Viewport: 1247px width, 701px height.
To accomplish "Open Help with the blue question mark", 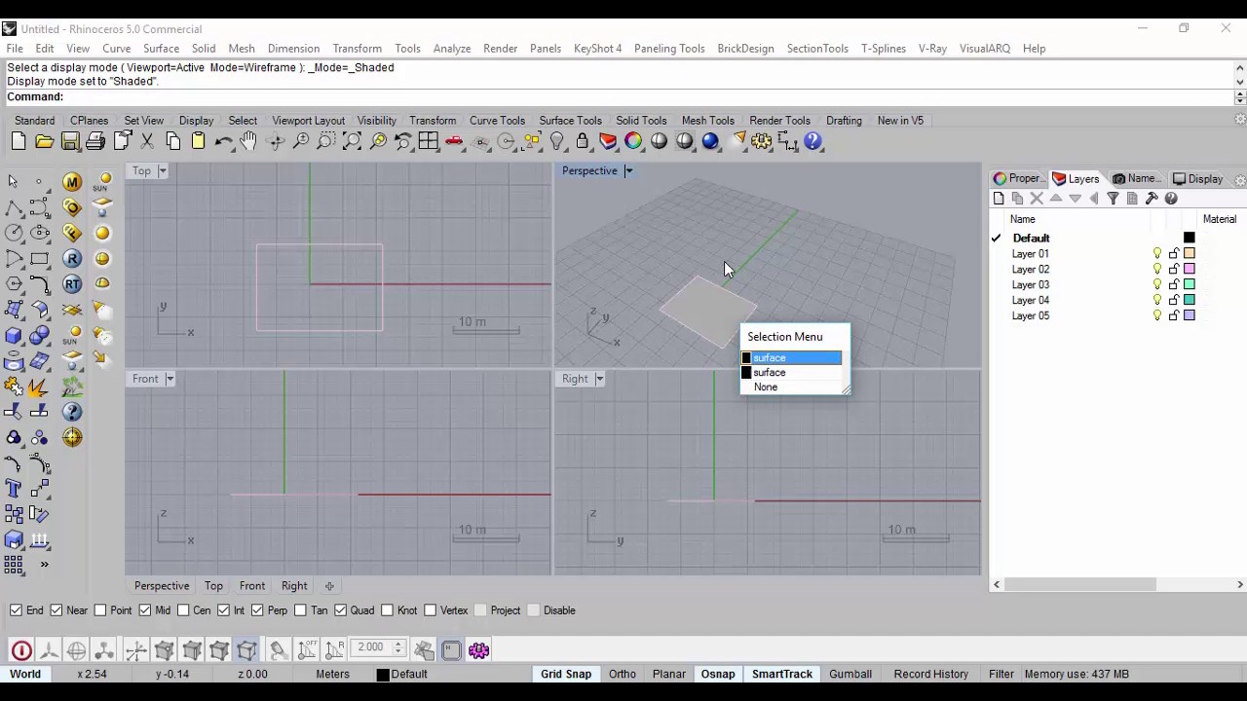I will pyautogui.click(x=813, y=142).
